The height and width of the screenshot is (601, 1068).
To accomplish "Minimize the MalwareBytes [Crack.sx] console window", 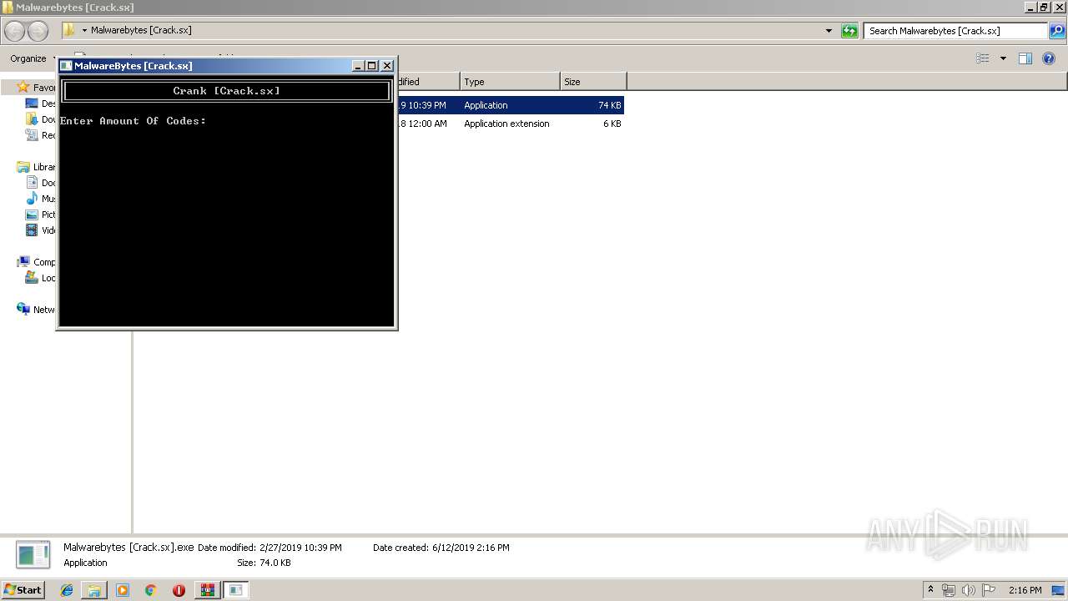I will pyautogui.click(x=359, y=66).
